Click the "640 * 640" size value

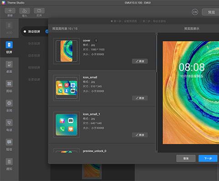[96, 123]
